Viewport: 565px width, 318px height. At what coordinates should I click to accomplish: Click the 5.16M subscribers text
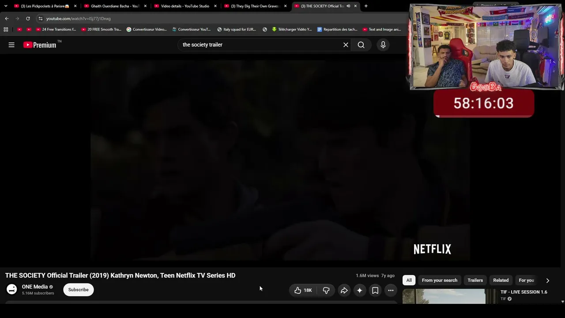[38, 293]
